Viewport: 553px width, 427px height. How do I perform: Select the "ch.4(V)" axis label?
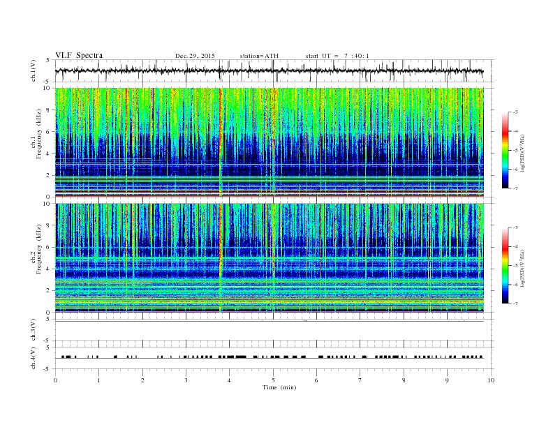point(33,358)
